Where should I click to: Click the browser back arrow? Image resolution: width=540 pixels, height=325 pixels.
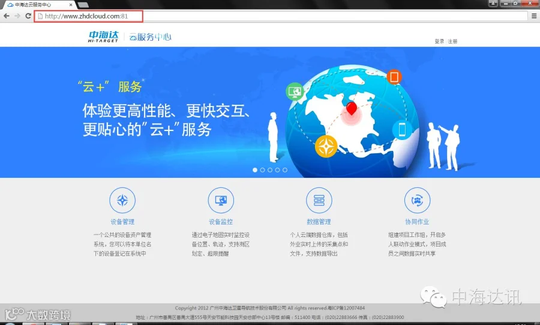coord(7,16)
